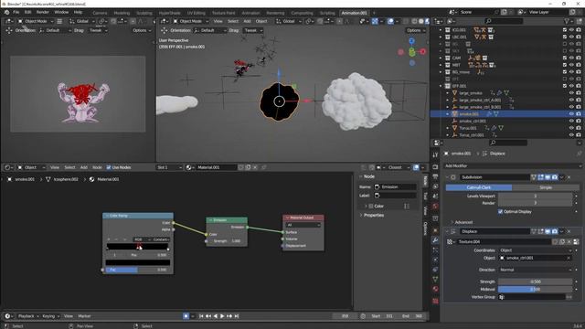Expand the CAM collection
This screenshot has height=329, width=585.
point(441,58)
